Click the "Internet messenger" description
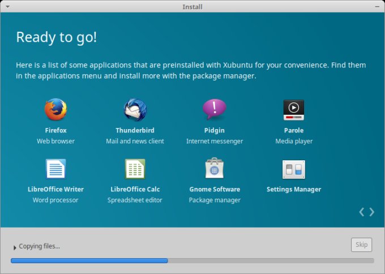The width and height of the screenshot is (385, 274). pyautogui.click(x=215, y=141)
